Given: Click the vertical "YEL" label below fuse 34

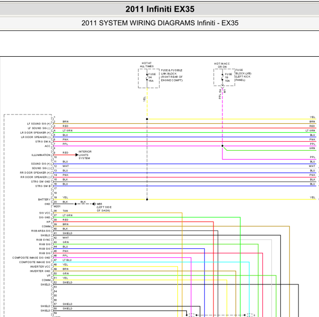Looking at the screenshot, I should 144,99.
